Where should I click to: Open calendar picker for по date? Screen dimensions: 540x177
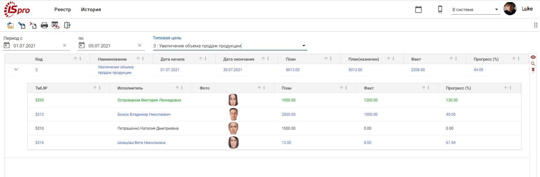pyautogui.click(x=82, y=45)
